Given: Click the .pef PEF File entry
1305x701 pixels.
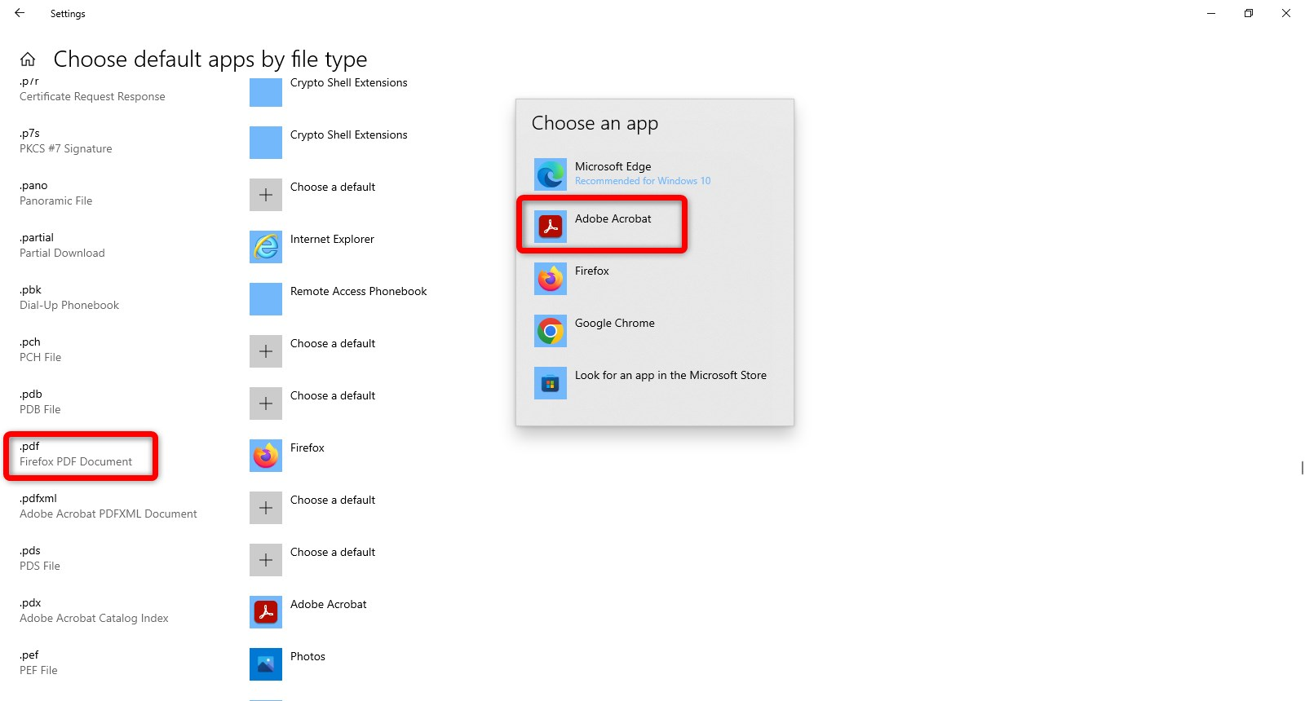Looking at the screenshot, I should pyautogui.click(x=38, y=663).
